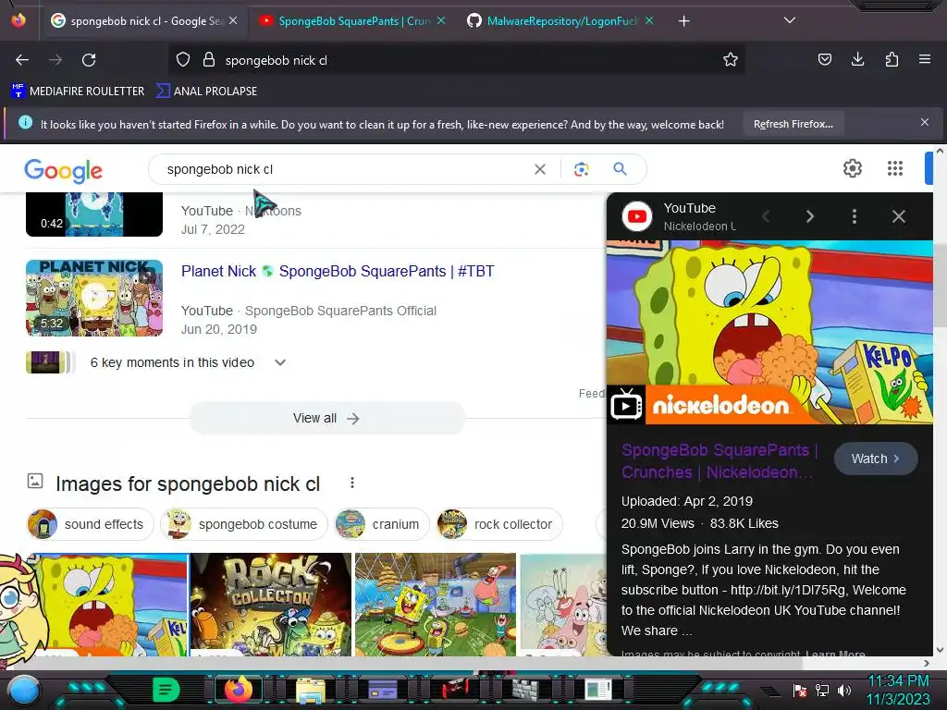Click the YouTube logo in preview panel
This screenshot has width=947, height=710.
637,216
